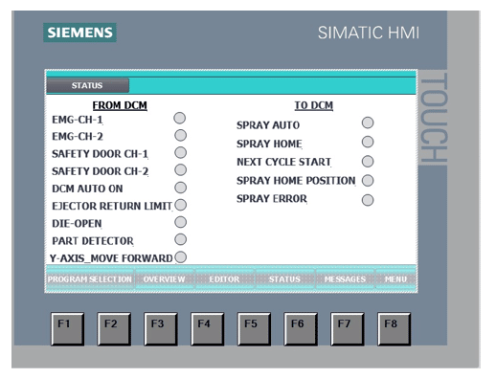Screen dimensions: 496x378
Task: Click the F4 function key
Action: click(208, 329)
